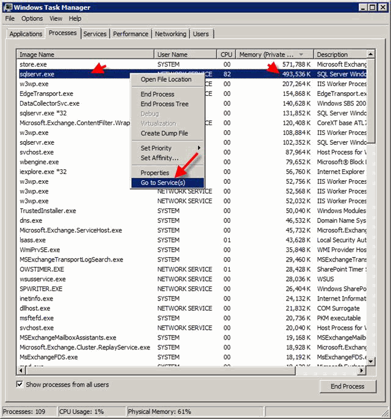391x419 pixels.
Task: Choose Open File Location from context menu
Action: point(167,79)
